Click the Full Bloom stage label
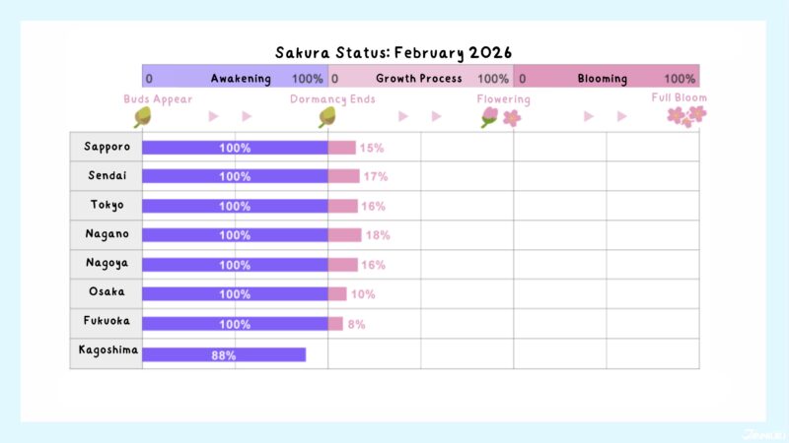The image size is (789, 443). pyautogui.click(x=679, y=97)
